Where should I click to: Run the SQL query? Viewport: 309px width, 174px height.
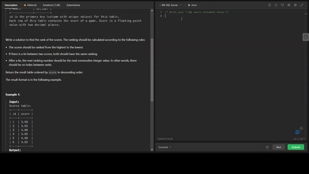click(279, 147)
